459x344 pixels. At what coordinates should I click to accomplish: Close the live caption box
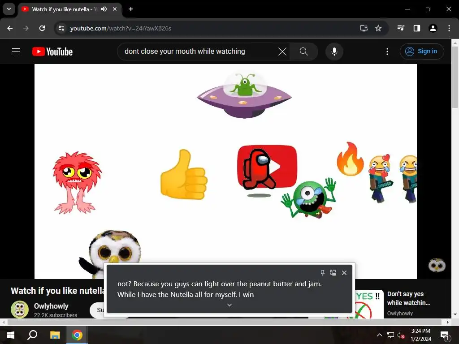point(344,273)
